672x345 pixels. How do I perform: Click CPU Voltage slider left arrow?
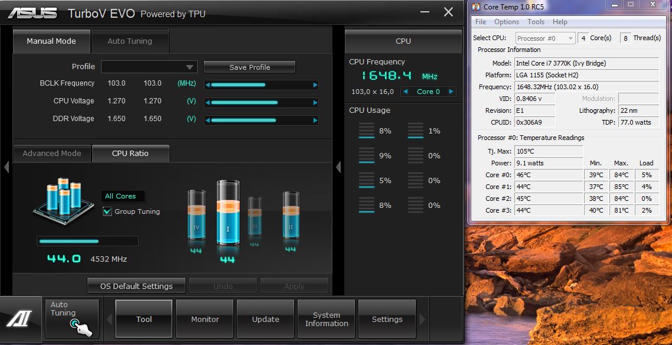coord(208,103)
